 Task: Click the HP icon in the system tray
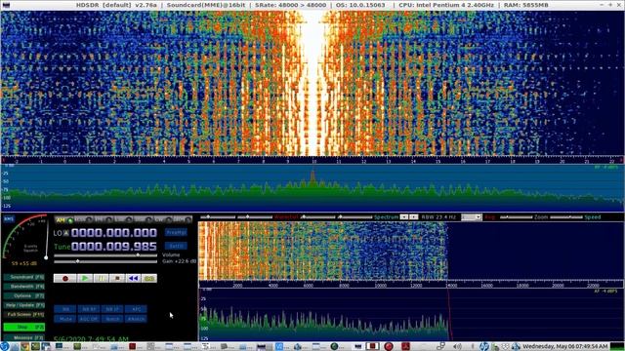pyautogui.click(x=484, y=347)
